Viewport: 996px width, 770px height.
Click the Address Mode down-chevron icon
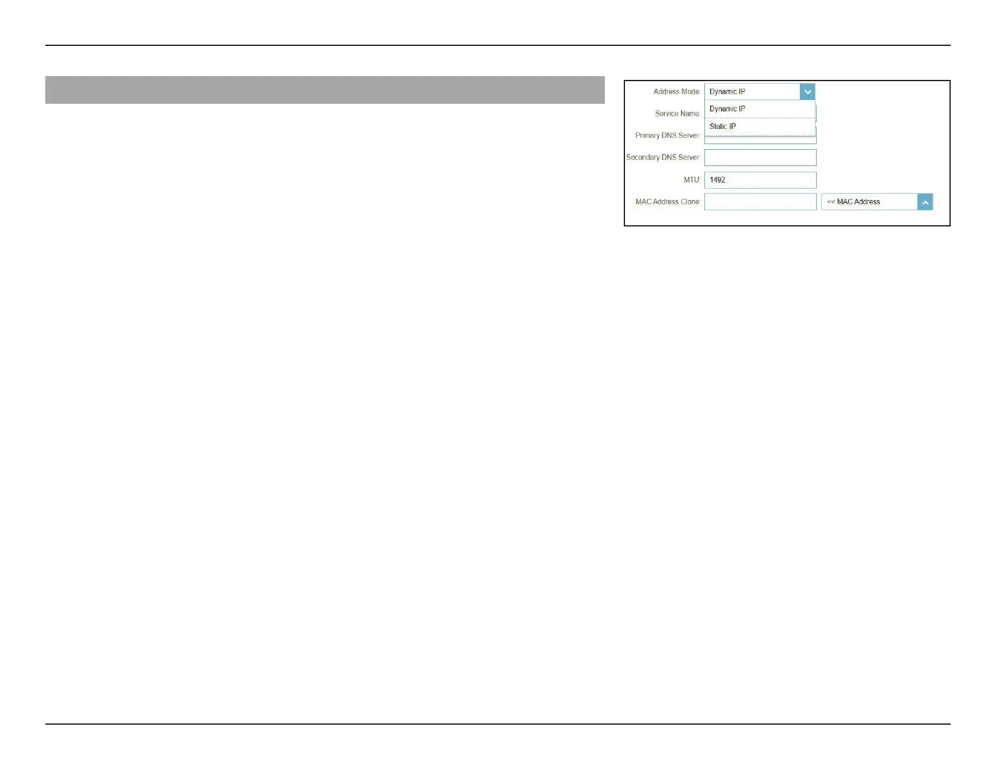click(807, 92)
